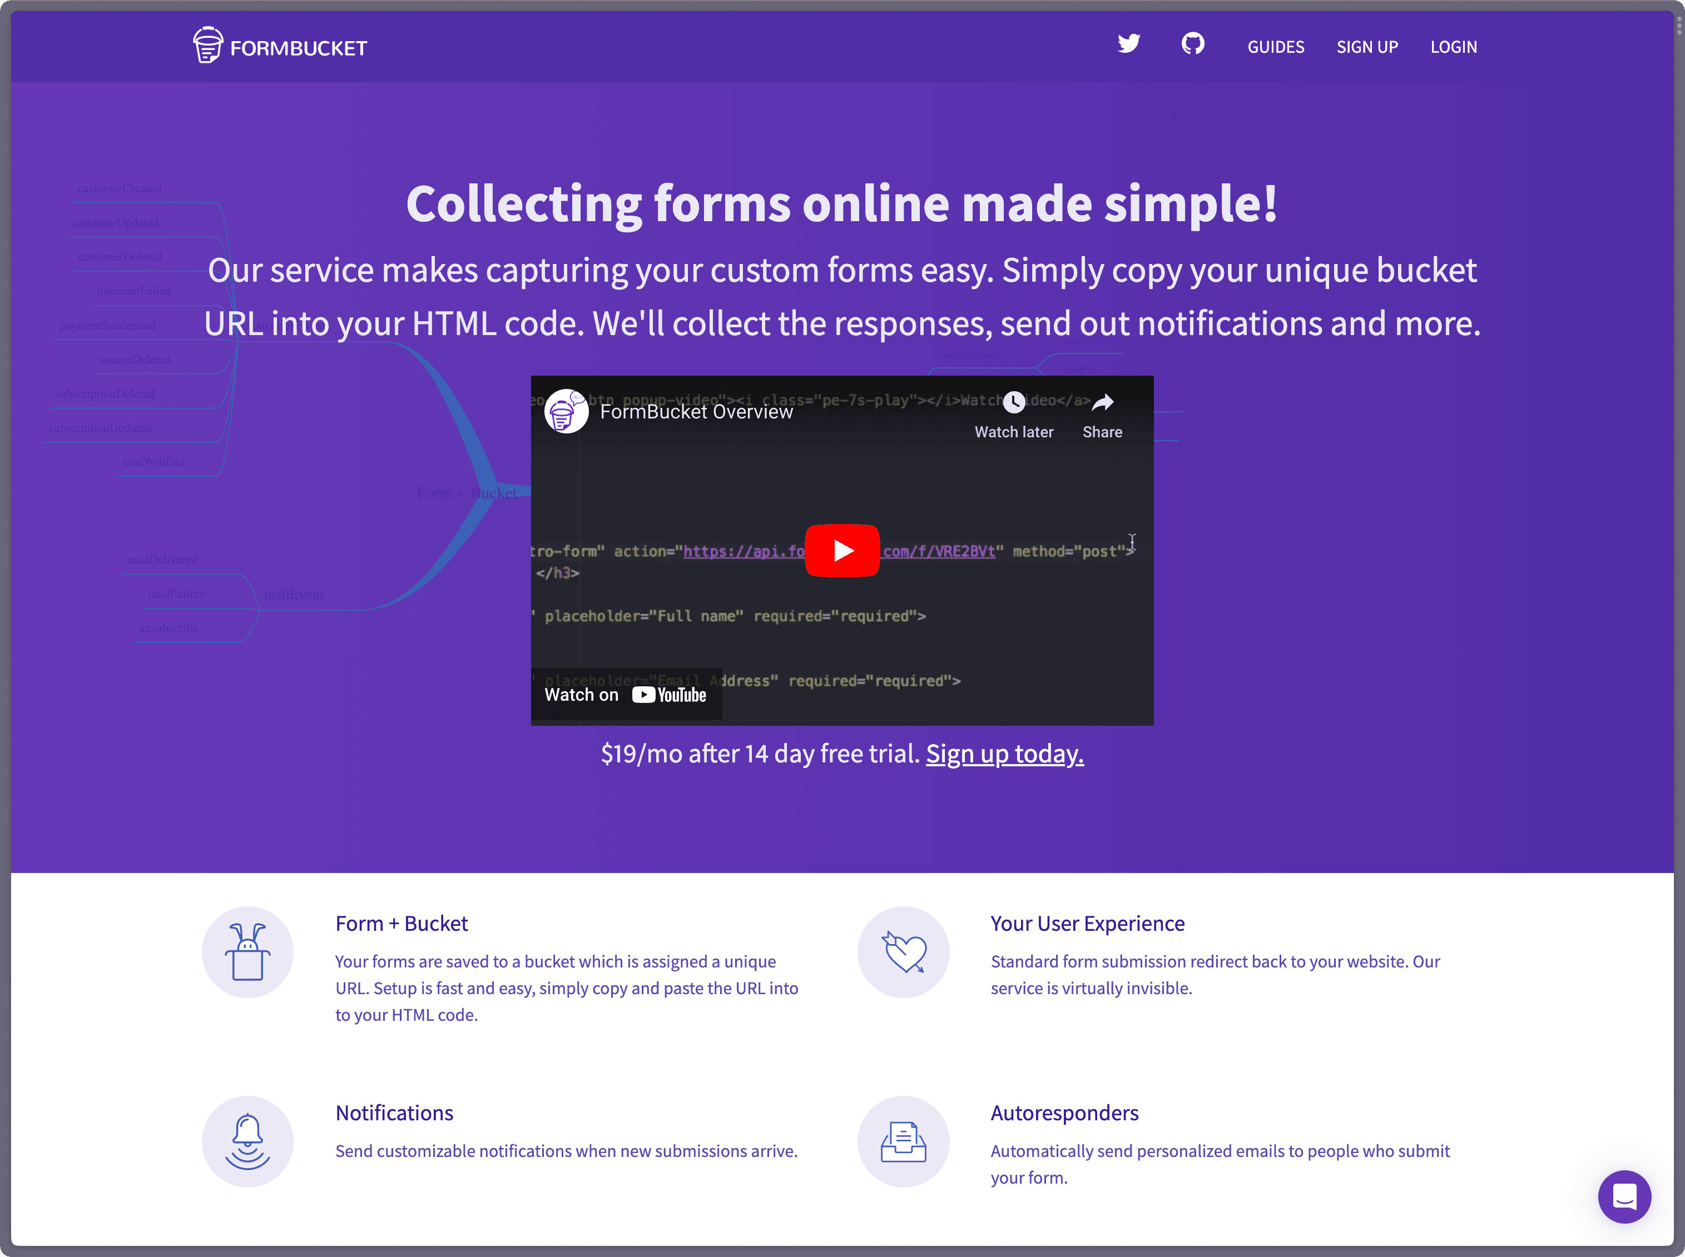
Task: Click the rabbit-in-box Form + Bucket icon
Action: click(247, 951)
